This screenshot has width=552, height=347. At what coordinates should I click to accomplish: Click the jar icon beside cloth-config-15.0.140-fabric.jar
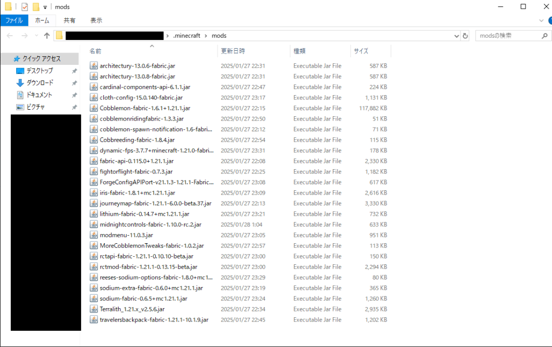pos(94,97)
